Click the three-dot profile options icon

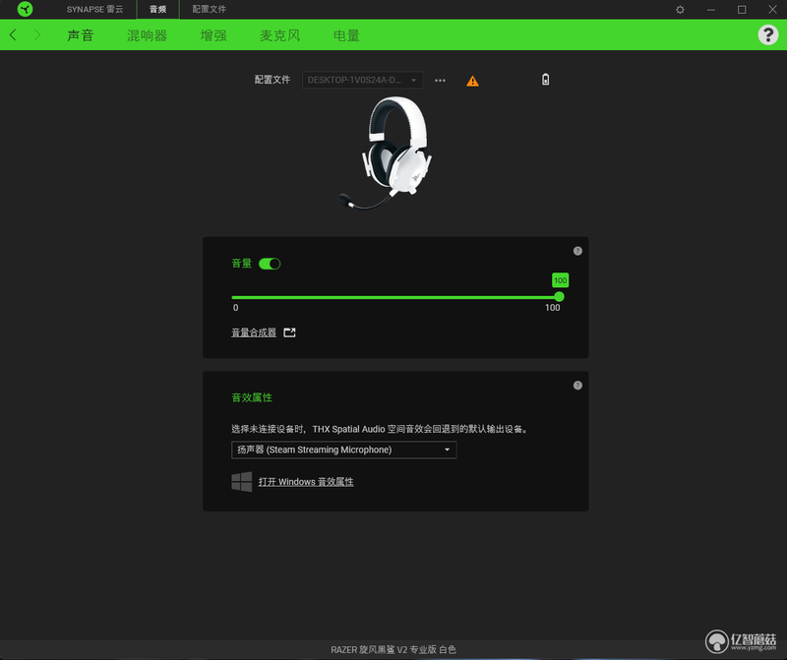(440, 81)
